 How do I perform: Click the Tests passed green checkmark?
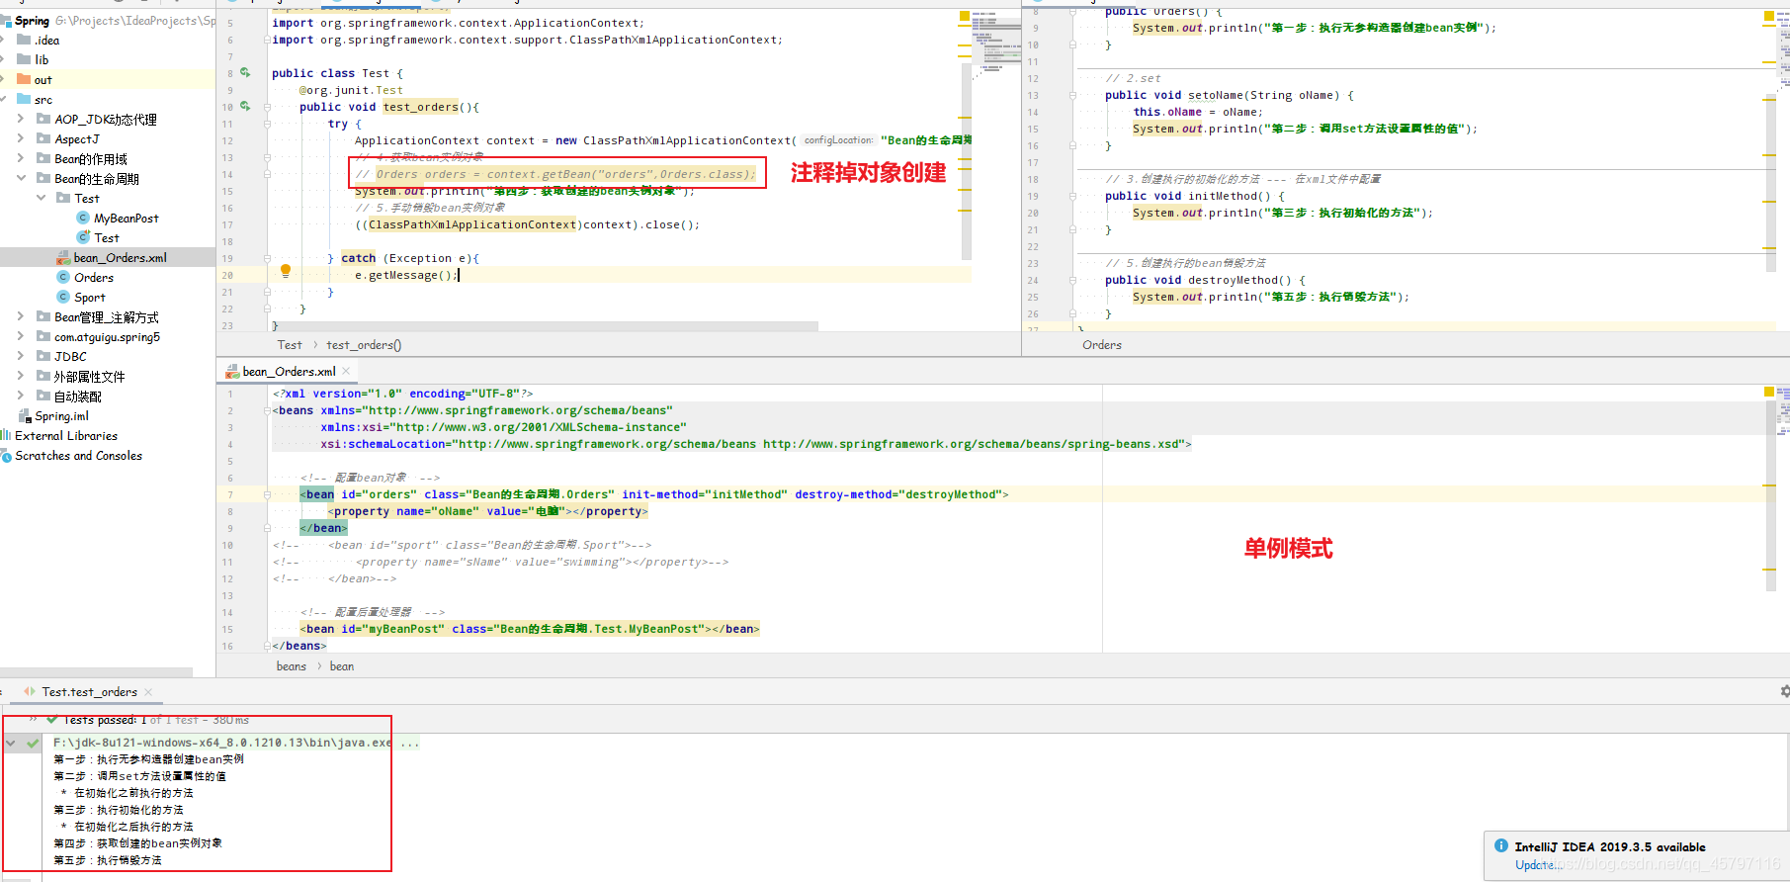pos(52,720)
